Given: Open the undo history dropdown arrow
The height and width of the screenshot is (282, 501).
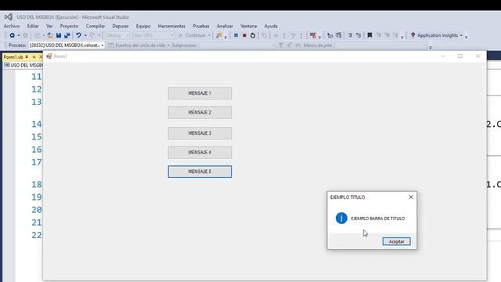Looking at the screenshot, I should pos(85,35).
